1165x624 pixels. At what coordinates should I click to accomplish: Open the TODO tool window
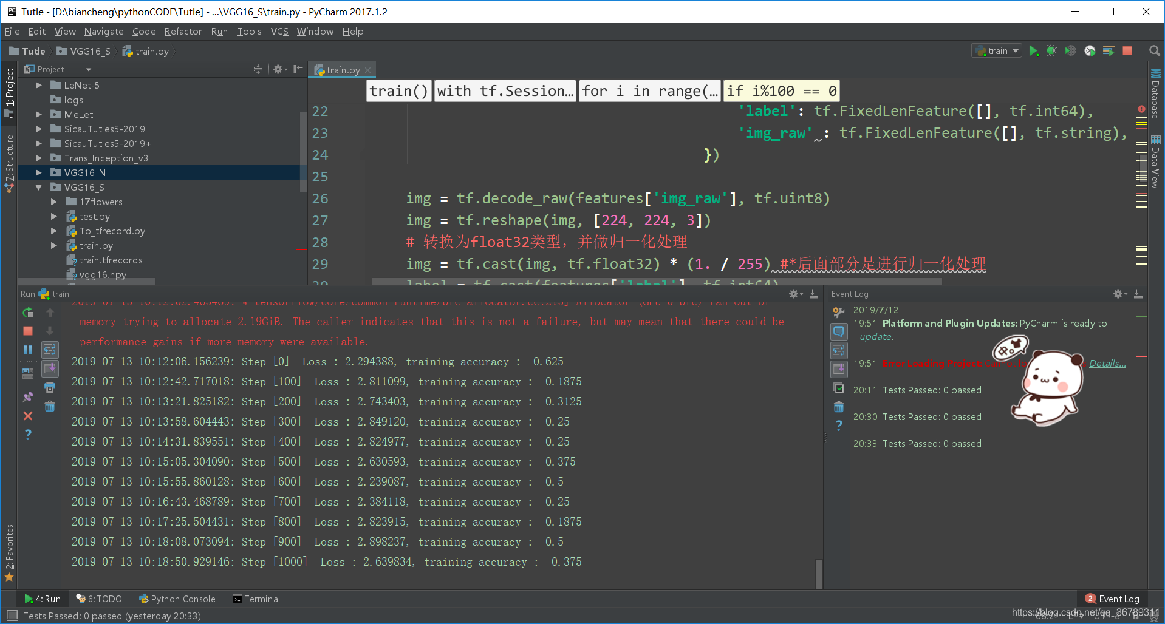coord(99,599)
